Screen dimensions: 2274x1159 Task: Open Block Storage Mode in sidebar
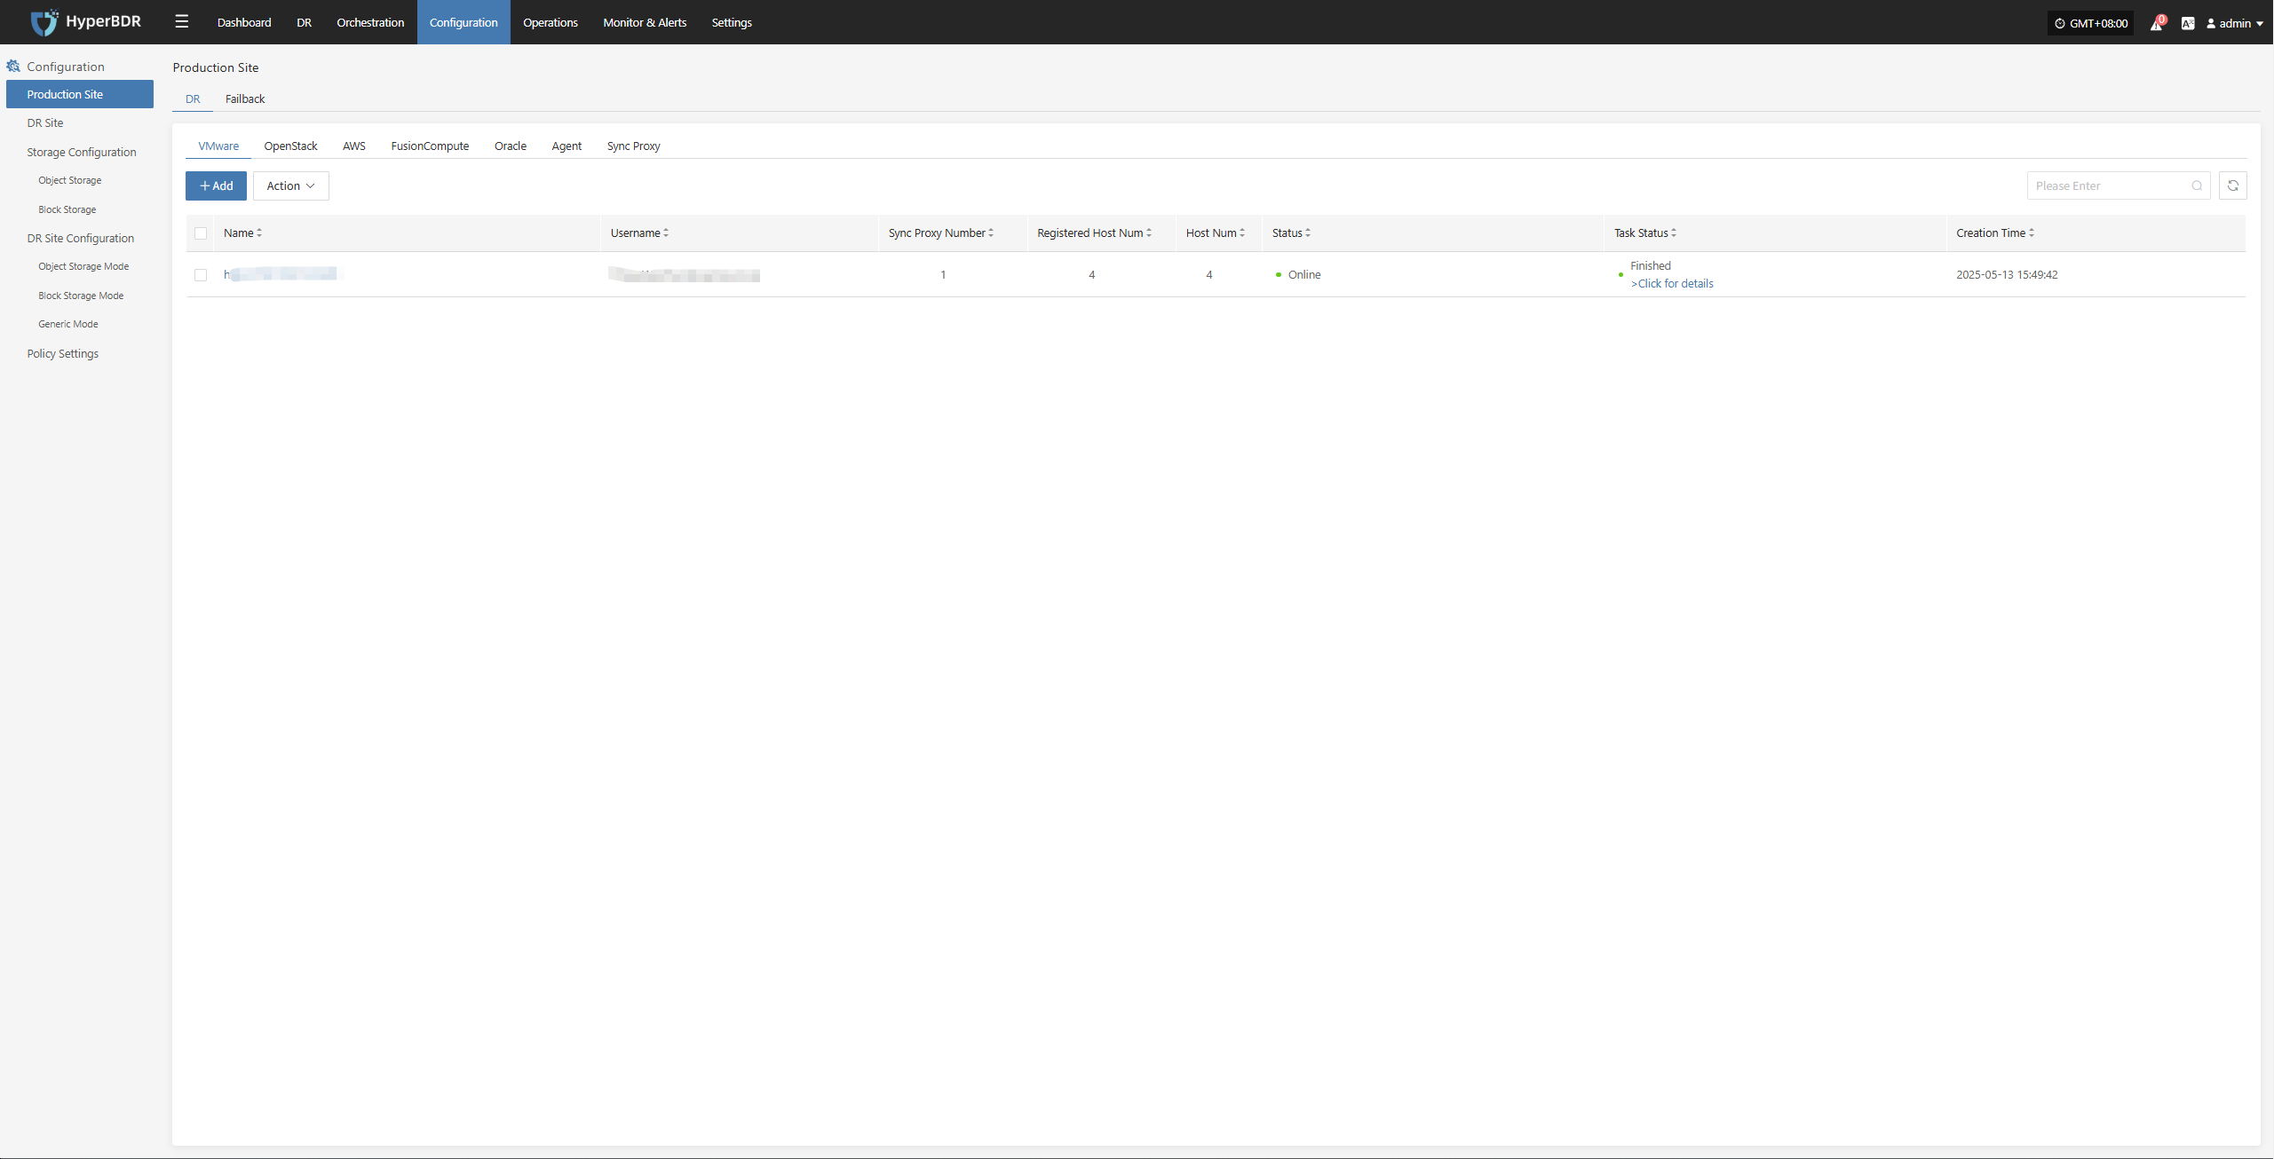pos(81,296)
